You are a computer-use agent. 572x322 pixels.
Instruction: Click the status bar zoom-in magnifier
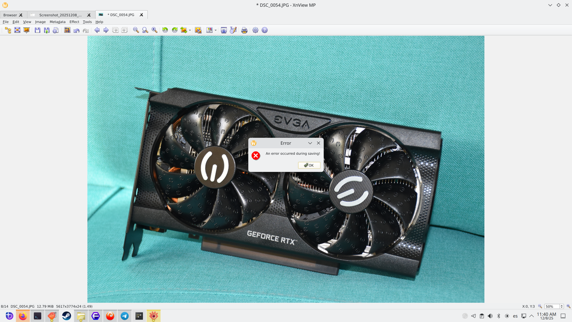[x=568, y=306]
